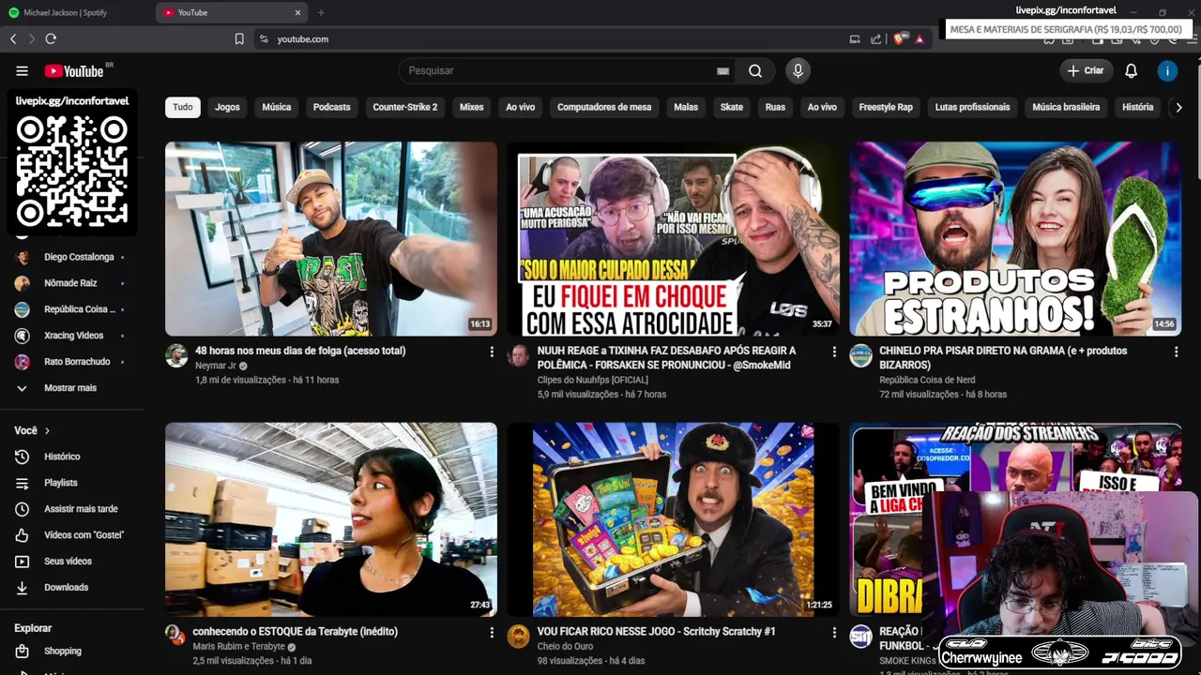
Task: Select the Tudo filter chip
Action: 183,107
